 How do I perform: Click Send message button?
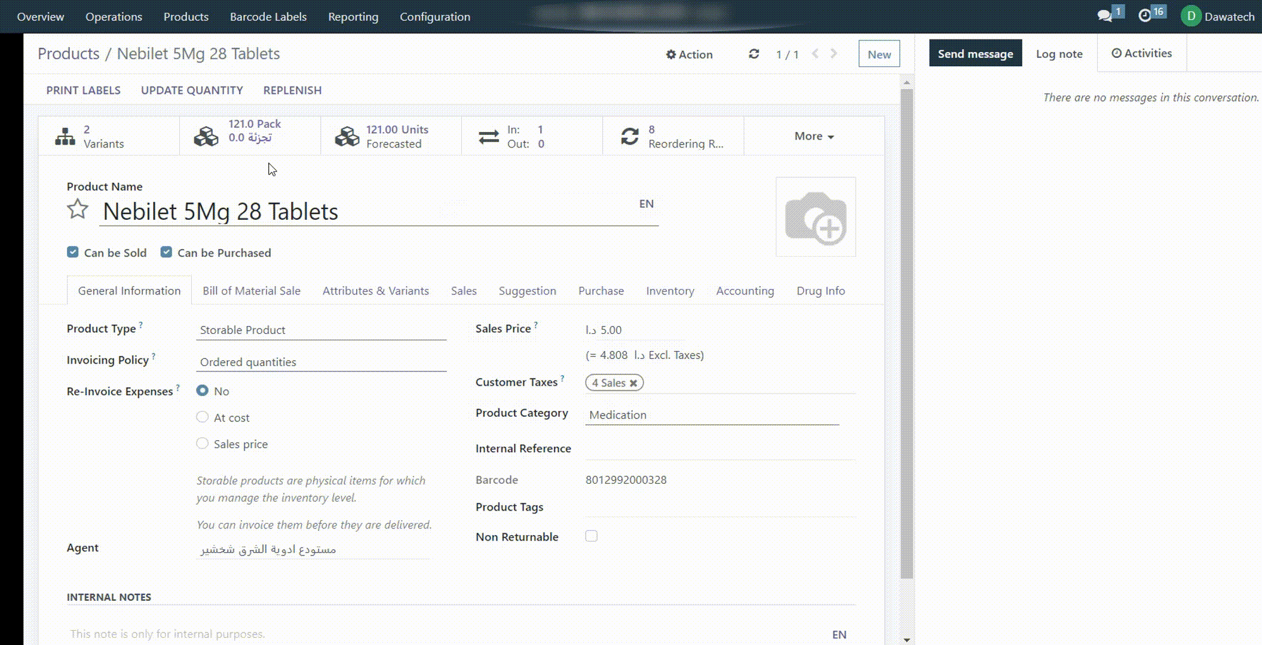975,54
